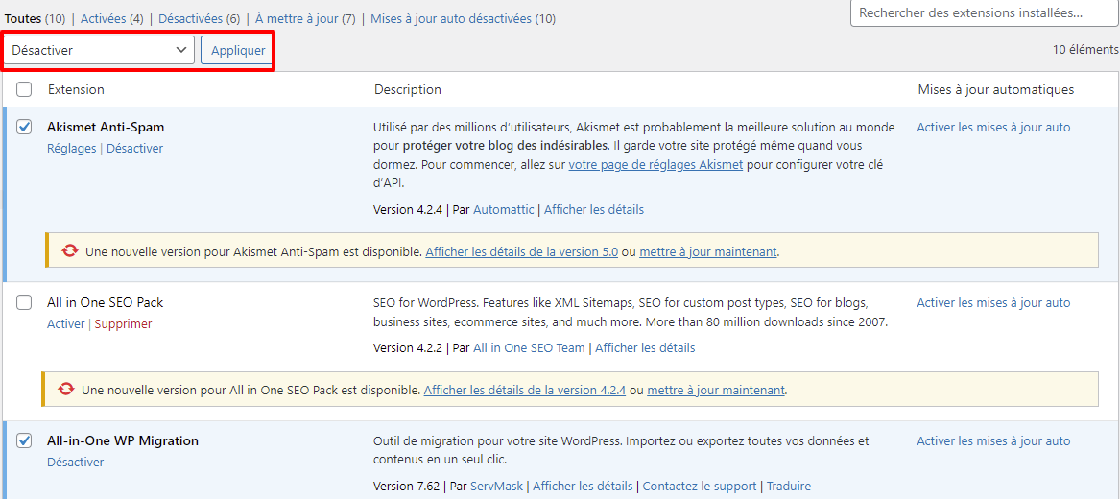Enable auto updates for All in One SEO Pack
Viewport: 1120px width, 499px height.
[x=993, y=302]
